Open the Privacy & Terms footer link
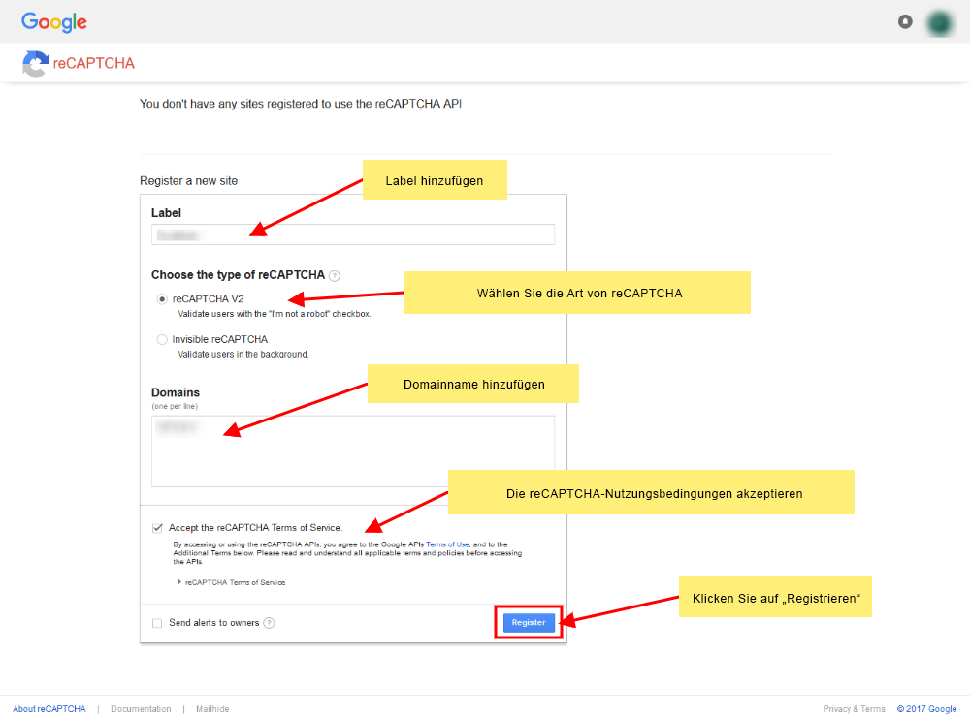 coord(854,709)
